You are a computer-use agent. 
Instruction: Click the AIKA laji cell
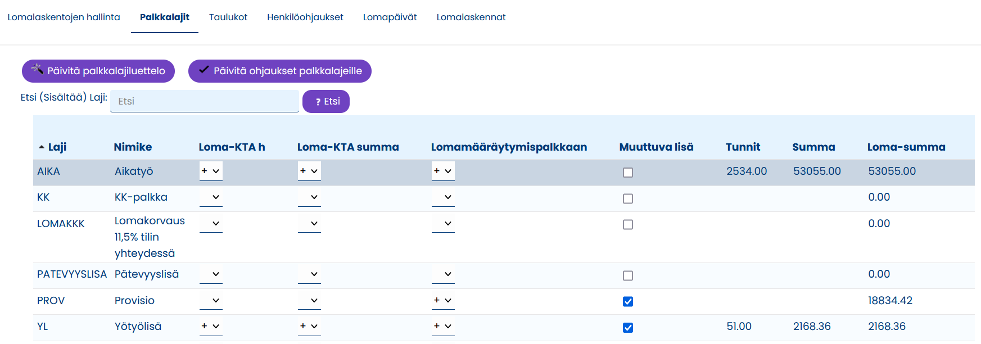pos(48,171)
